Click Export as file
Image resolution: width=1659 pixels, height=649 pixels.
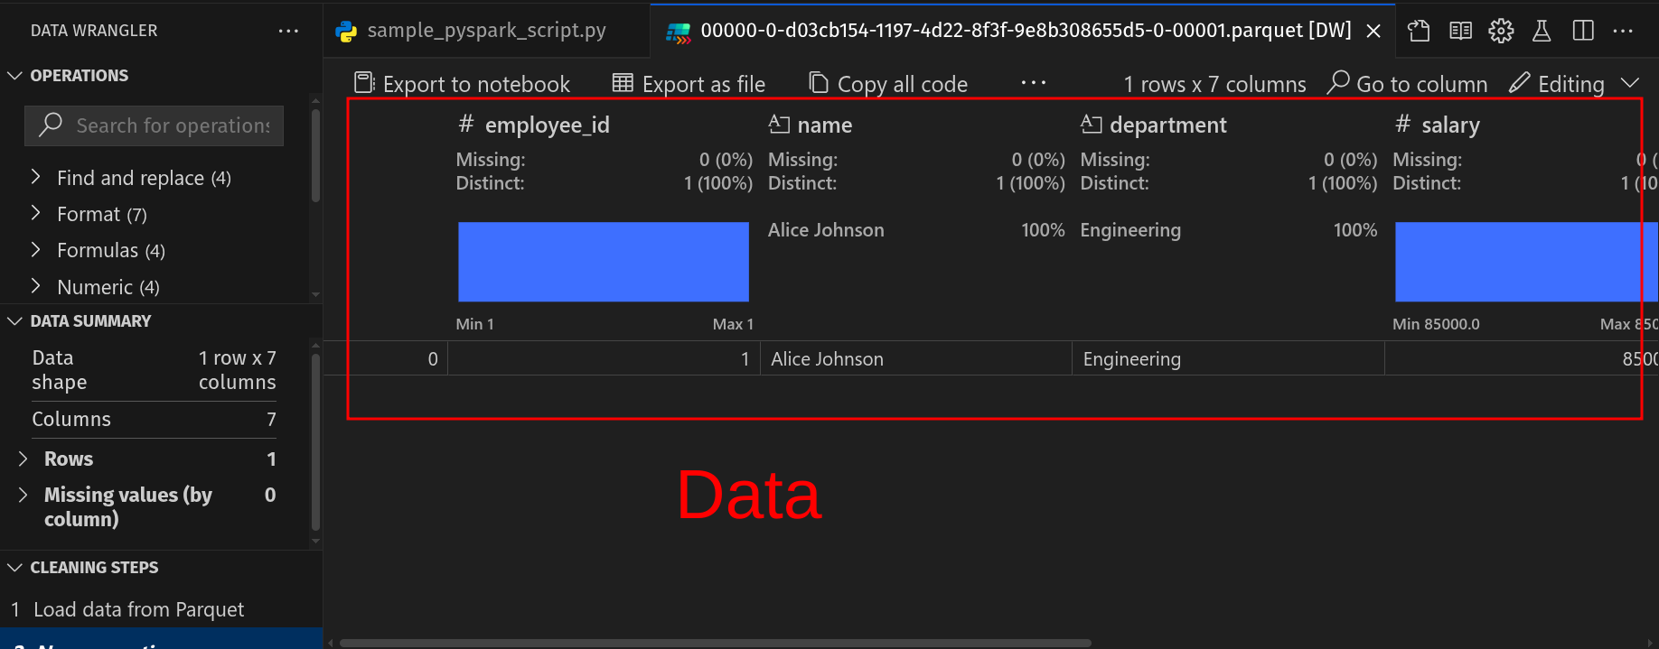(x=689, y=84)
